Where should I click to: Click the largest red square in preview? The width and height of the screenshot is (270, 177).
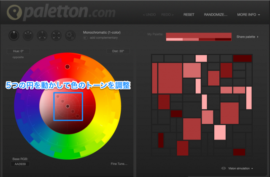tap(170, 78)
